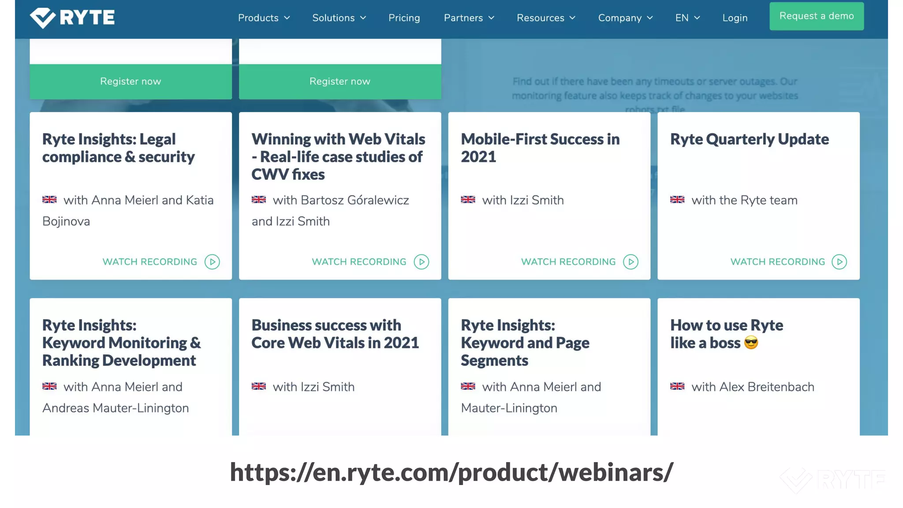The width and height of the screenshot is (903, 508).
Task: Open the Resources dropdown
Action: point(546,18)
